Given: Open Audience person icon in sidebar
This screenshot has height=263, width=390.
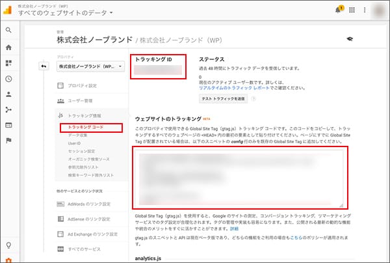Looking at the screenshot, I should 8,94.
